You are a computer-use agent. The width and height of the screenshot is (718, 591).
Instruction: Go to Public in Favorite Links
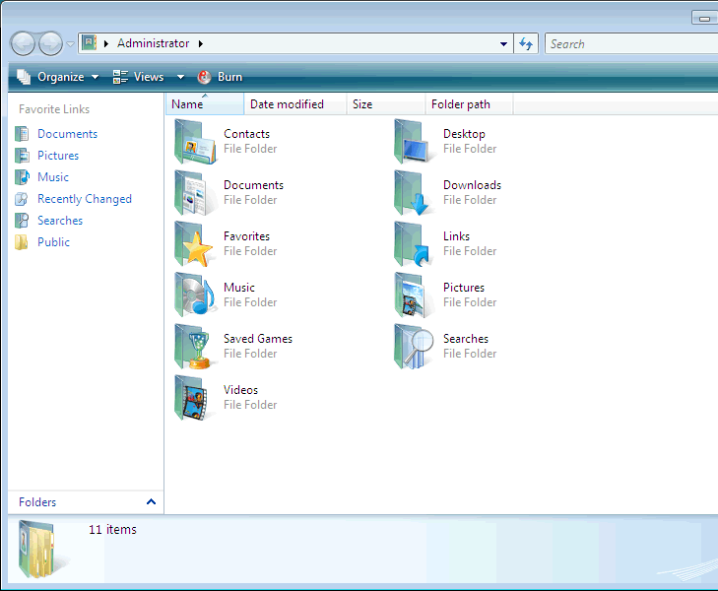[x=53, y=242]
